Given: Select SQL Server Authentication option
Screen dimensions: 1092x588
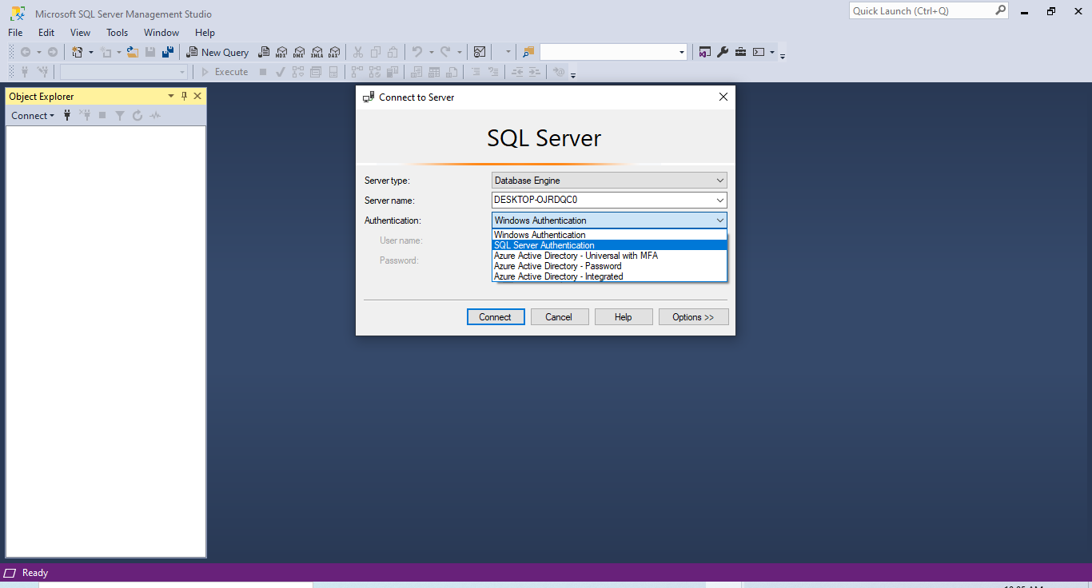Looking at the screenshot, I should pyautogui.click(x=544, y=245).
